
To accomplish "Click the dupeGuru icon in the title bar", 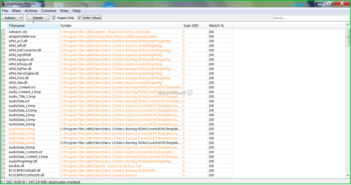I will (x=3, y=4).
